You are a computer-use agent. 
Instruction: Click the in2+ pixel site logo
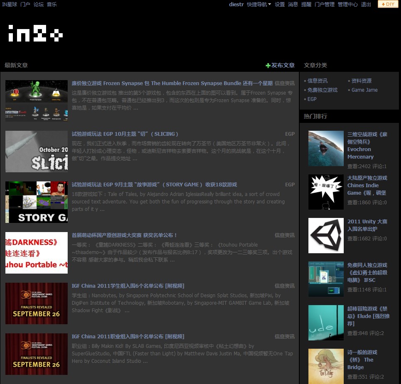tap(36, 33)
